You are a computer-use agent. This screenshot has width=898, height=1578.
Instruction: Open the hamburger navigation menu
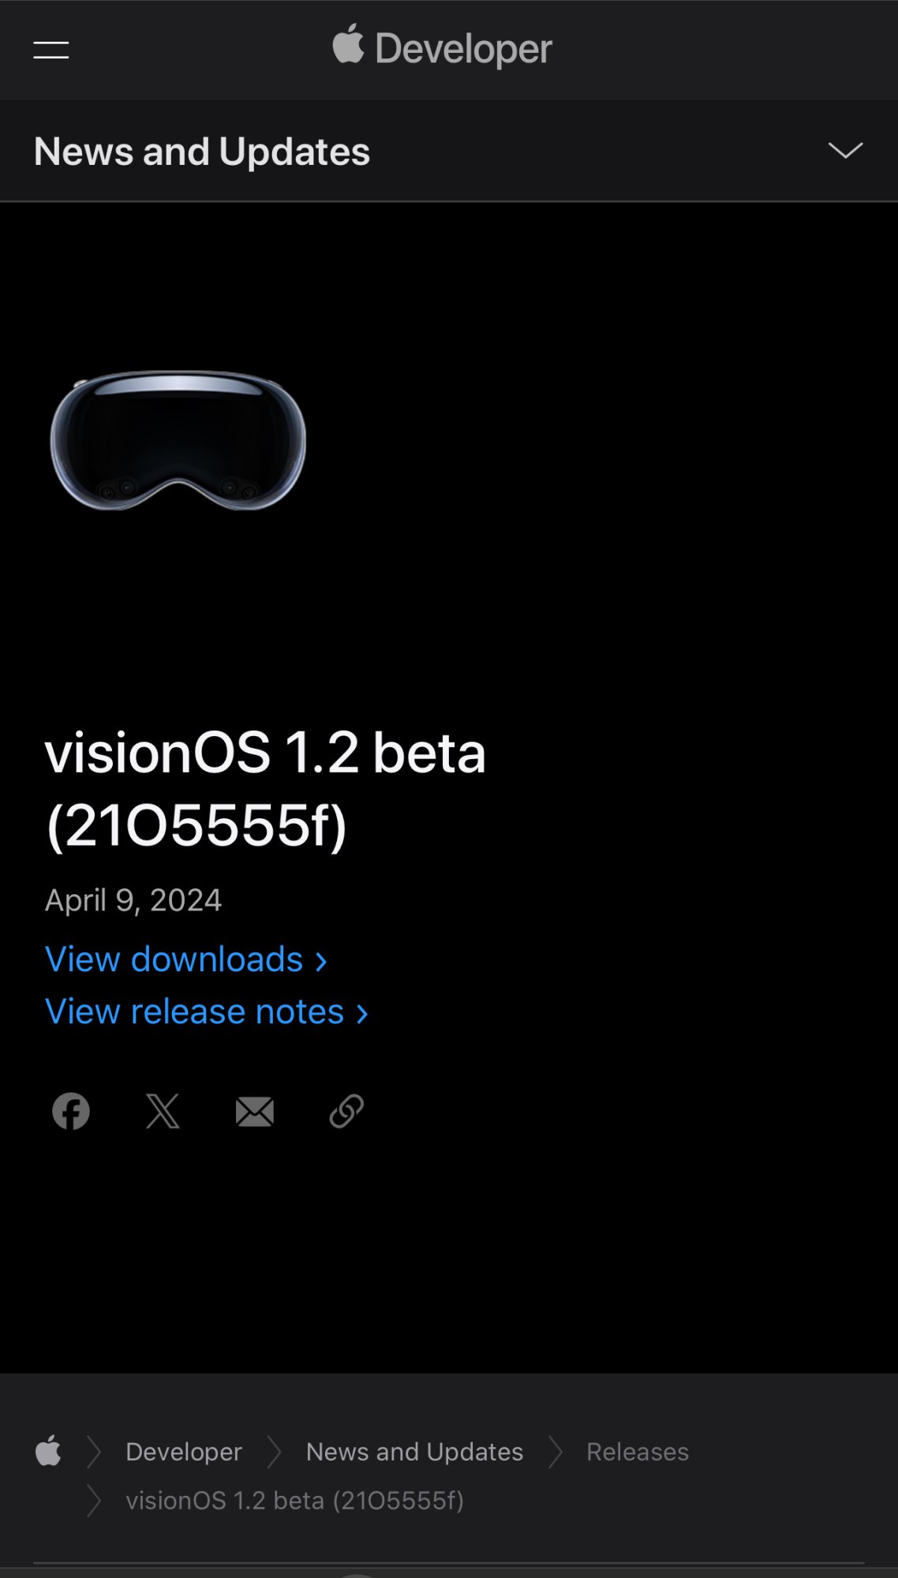point(51,50)
